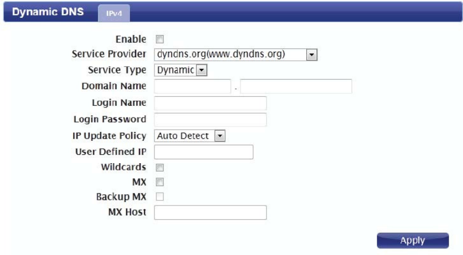The width and height of the screenshot is (463, 255).
Task: Check the MX checkbox
Action: [x=160, y=182]
